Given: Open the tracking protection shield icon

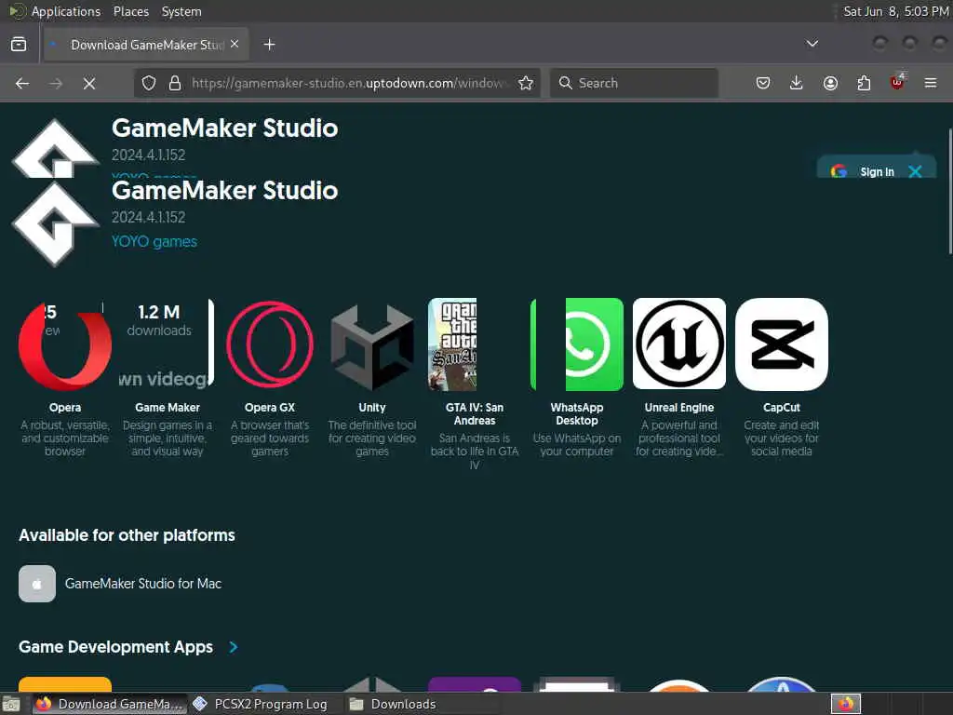Looking at the screenshot, I should 149,83.
